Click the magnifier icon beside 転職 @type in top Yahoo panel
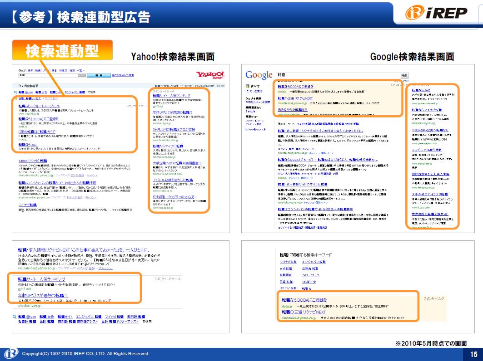This screenshot has height=361, width=483. click(15, 92)
